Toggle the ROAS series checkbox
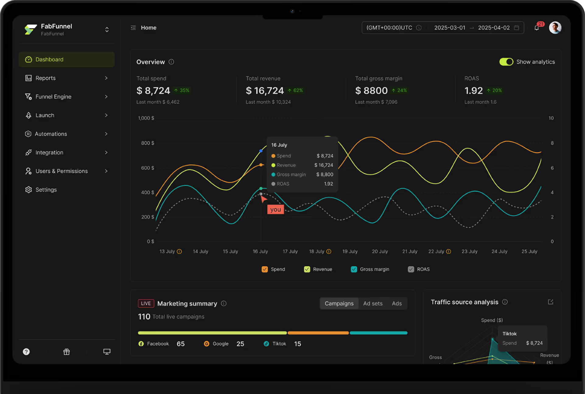585x394 pixels. tap(411, 269)
